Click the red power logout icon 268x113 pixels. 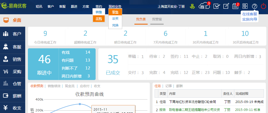coord(263,6)
